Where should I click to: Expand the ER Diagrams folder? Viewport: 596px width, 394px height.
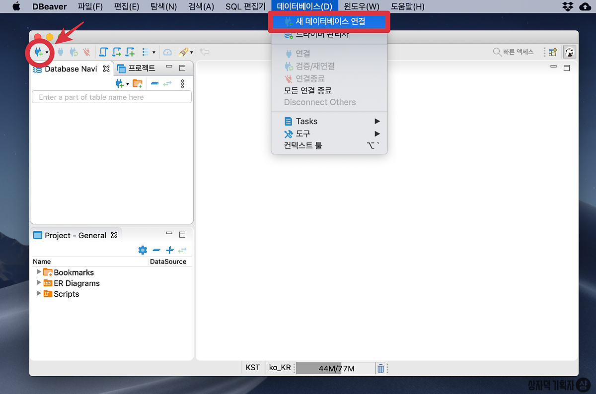[39, 283]
